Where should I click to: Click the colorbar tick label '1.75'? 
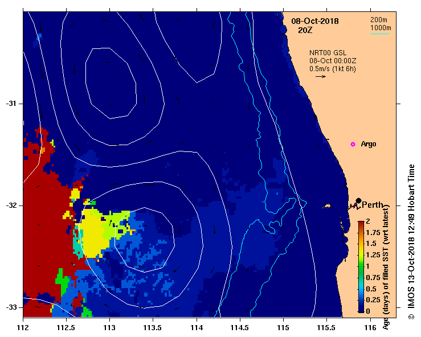click(x=373, y=233)
